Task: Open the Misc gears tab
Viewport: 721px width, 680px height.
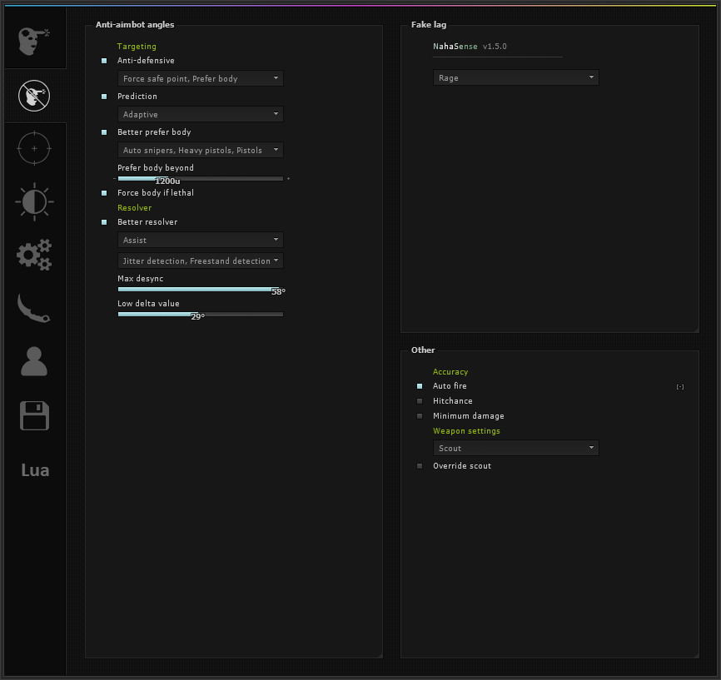Action: (x=34, y=254)
